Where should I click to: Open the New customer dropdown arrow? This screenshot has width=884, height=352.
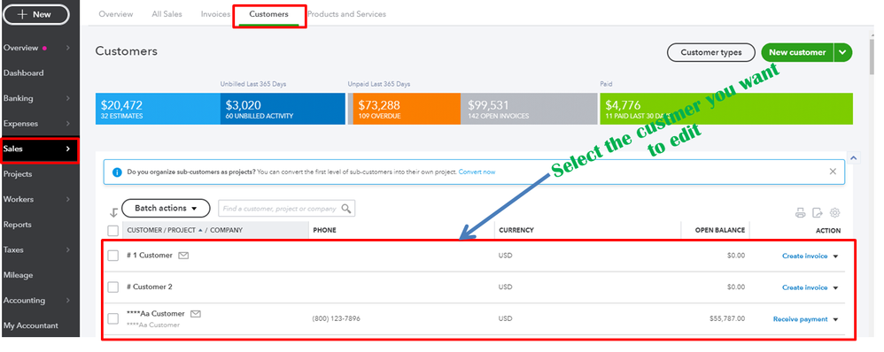[x=842, y=52]
